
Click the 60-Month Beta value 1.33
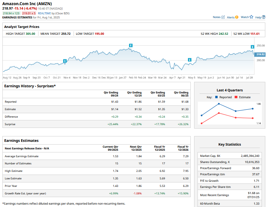pos(256,204)
